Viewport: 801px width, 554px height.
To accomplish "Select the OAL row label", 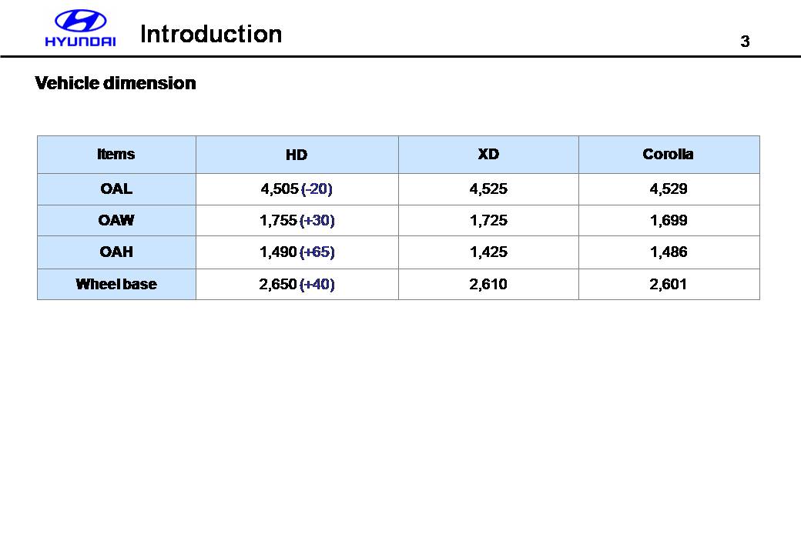I will [116, 189].
